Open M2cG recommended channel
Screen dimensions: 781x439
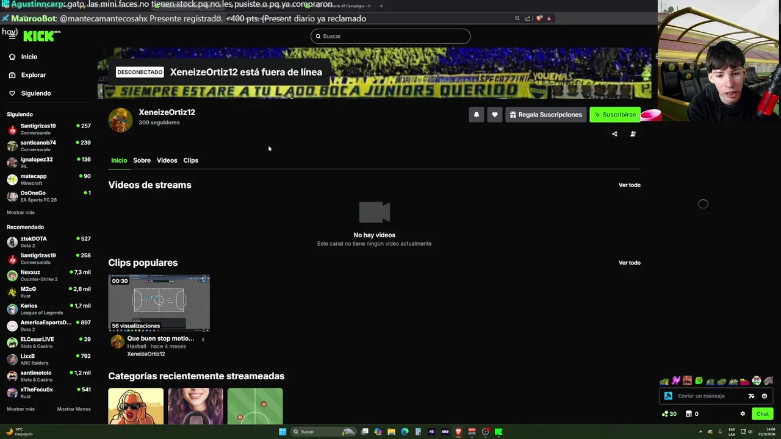[49, 293]
